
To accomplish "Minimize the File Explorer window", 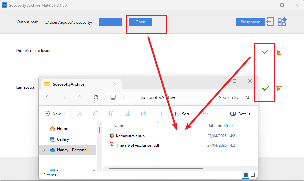I will coord(219,81).
